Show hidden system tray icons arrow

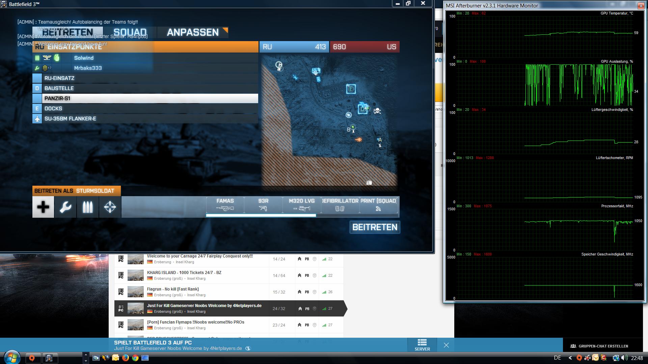(x=570, y=358)
